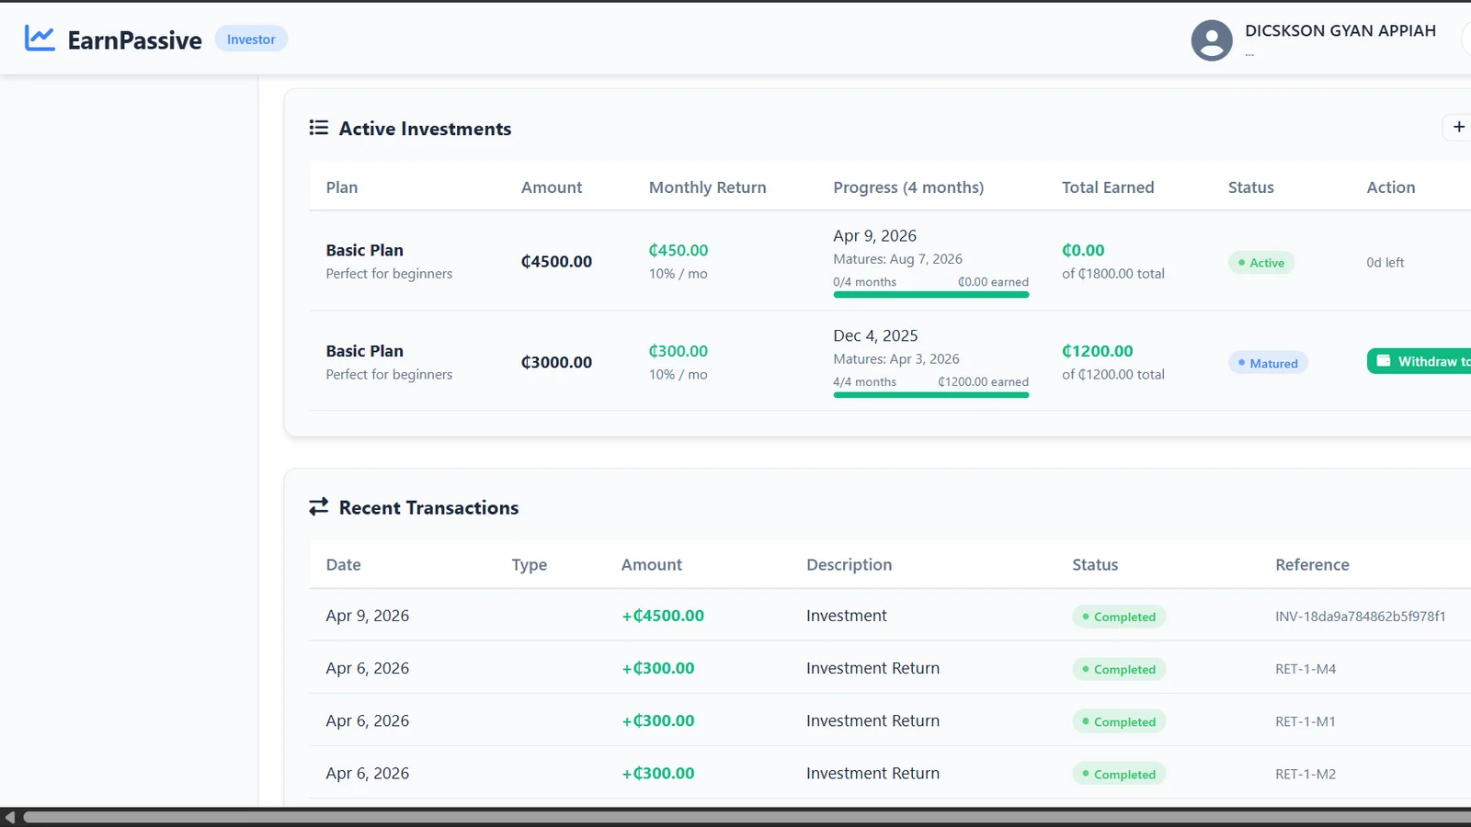Click the RET-1-M2 reference
1471x827 pixels.
(1306, 774)
